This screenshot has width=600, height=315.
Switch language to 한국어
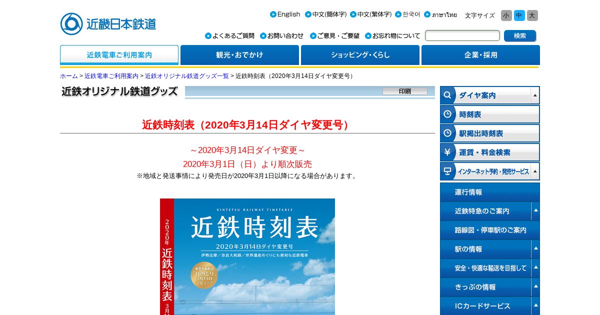pos(407,14)
